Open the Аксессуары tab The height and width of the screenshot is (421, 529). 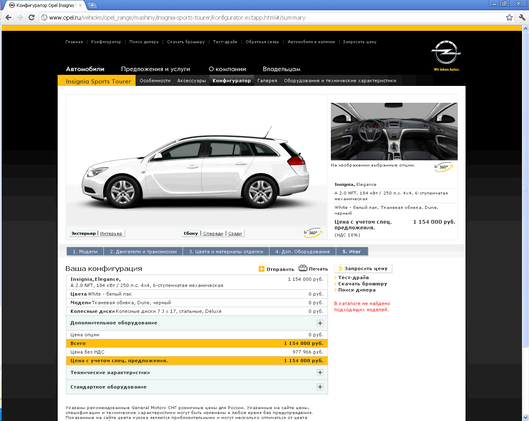click(x=192, y=81)
